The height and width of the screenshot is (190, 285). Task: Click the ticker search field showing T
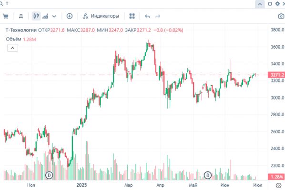pos(127,4)
